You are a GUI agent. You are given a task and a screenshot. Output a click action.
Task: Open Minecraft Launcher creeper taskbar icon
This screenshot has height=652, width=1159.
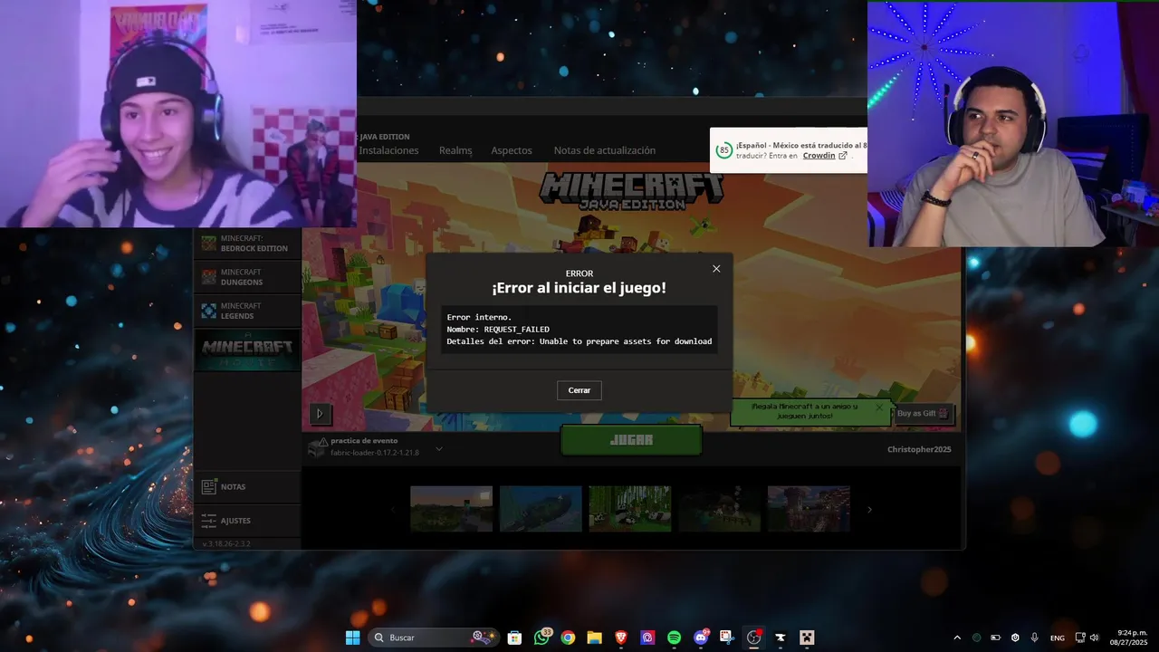coord(807,638)
